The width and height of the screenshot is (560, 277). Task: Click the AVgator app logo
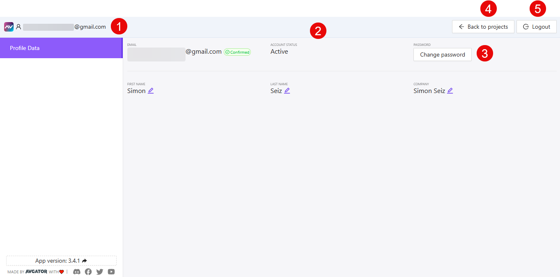(x=9, y=26)
